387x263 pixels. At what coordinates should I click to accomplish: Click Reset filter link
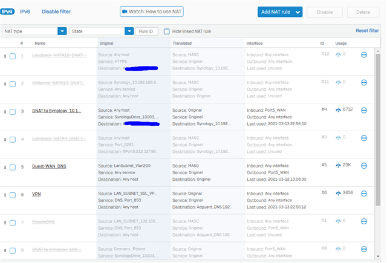pyautogui.click(x=367, y=31)
